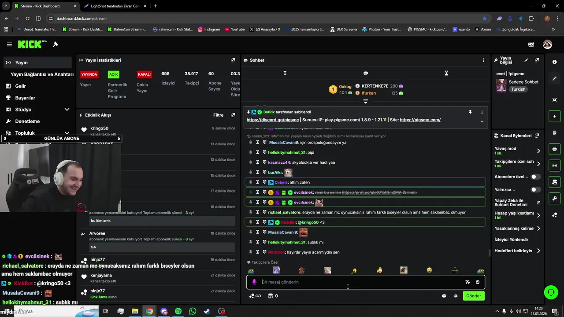
Task: Click the purple microphone icon in message box
Action: pyautogui.click(x=254, y=282)
